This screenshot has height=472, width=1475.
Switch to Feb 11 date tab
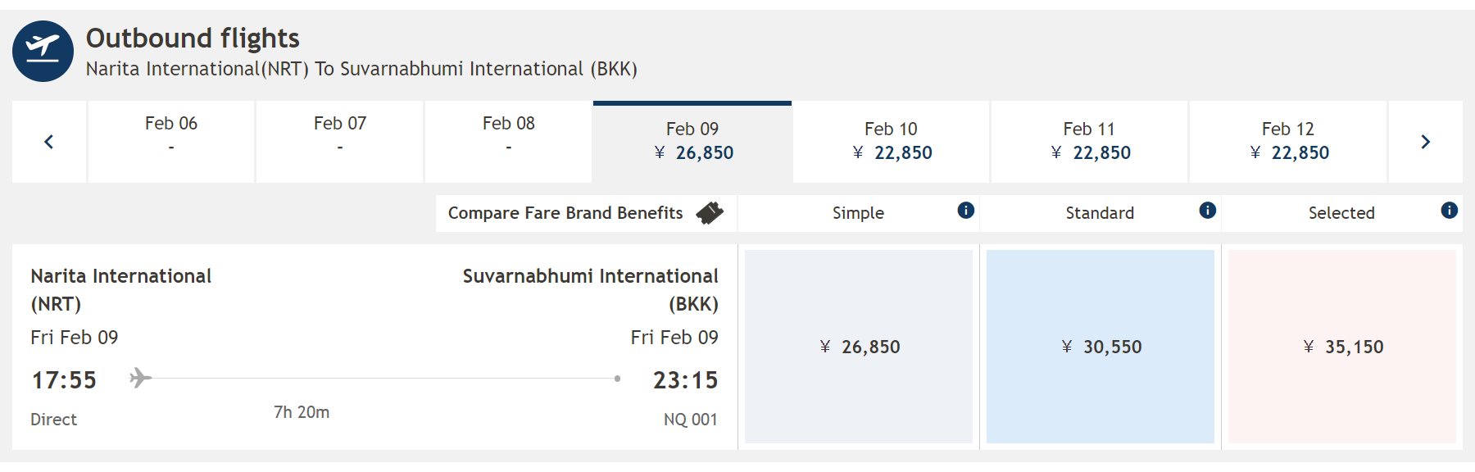point(1090,142)
